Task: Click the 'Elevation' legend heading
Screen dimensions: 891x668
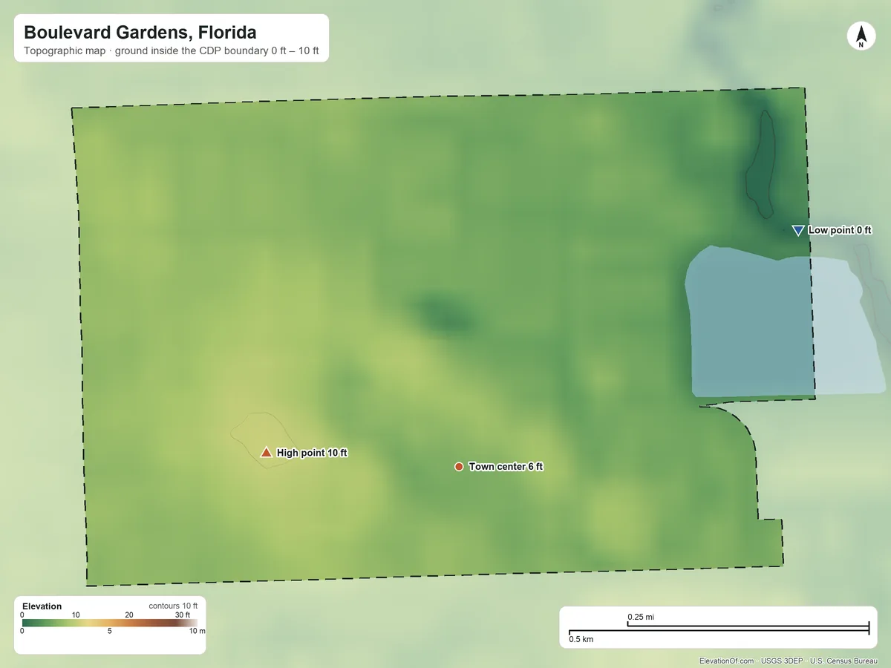Action: pyautogui.click(x=42, y=606)
